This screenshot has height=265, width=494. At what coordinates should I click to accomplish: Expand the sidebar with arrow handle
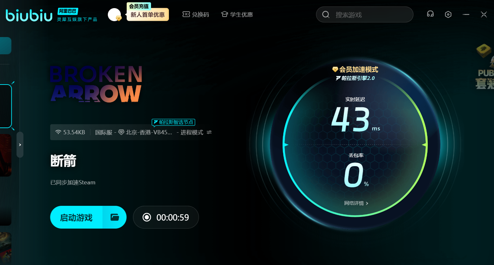(x=20, y=145)
